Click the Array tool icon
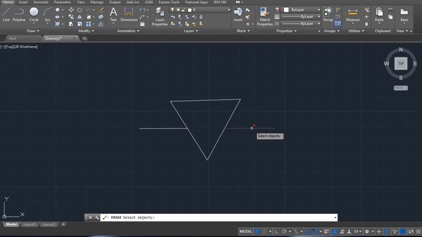422x237 pixels. click(88, 24)
